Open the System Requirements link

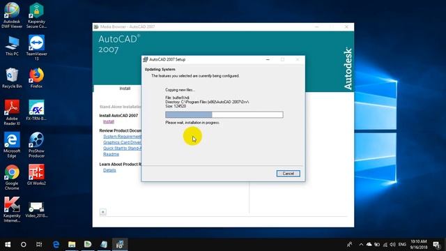pos(122,137)
